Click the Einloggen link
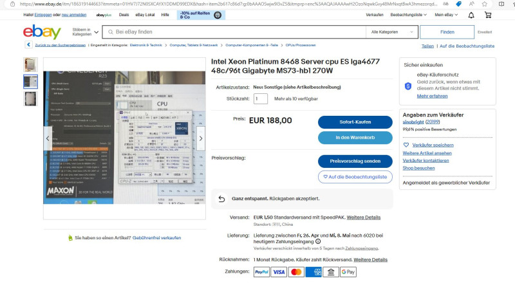 pos(43,15)
